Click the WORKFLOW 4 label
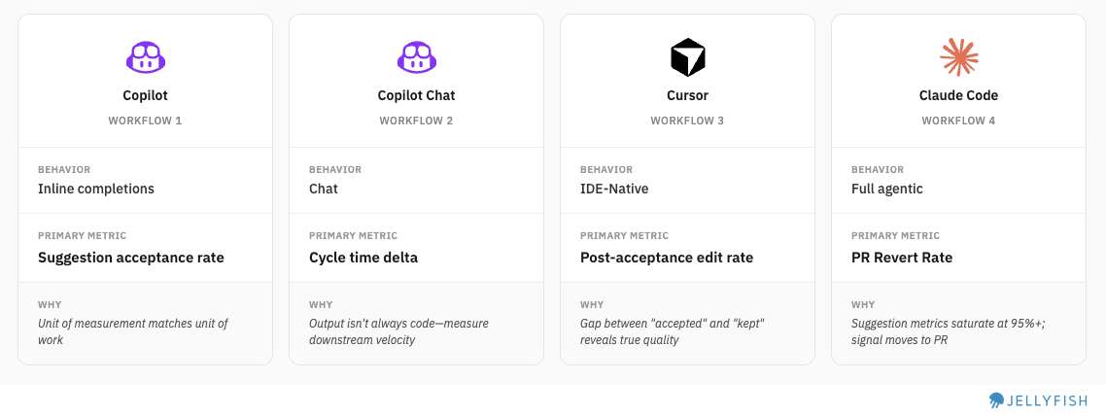Viewport: 1106px width, 416px height. [958, 121]
